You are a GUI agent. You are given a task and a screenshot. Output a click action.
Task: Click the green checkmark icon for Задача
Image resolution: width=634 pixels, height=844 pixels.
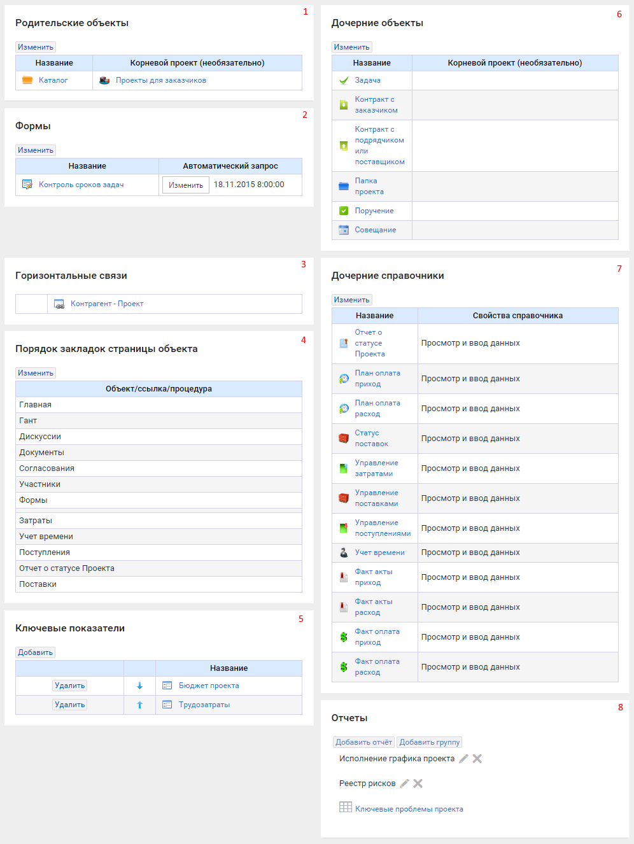pyautogui.click(x=344, y=80)
